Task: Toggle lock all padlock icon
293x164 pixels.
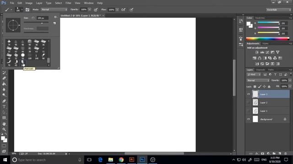Action: click(x=269, y=87)
